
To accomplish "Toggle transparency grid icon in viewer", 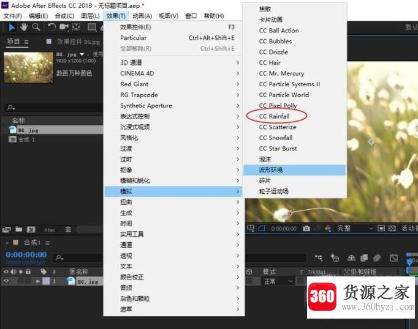I will click(x=392, y=229).
